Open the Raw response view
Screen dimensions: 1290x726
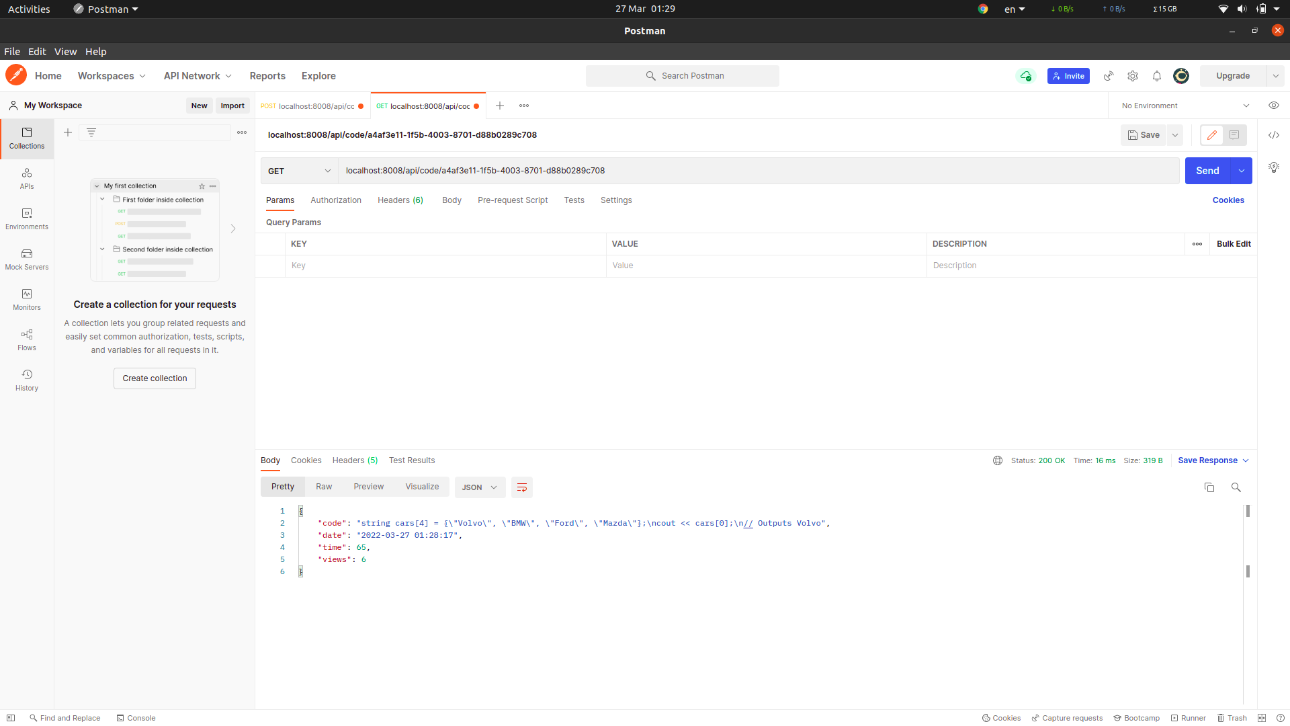tap(324, 486)
